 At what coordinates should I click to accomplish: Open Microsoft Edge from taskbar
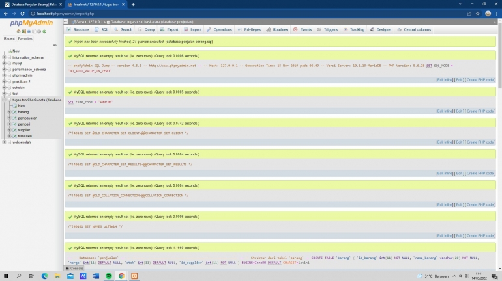click(x=44, y=276)
